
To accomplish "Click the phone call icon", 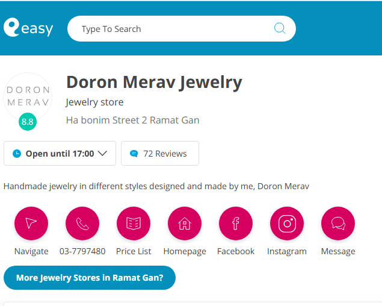I will (x=82, y=223).
